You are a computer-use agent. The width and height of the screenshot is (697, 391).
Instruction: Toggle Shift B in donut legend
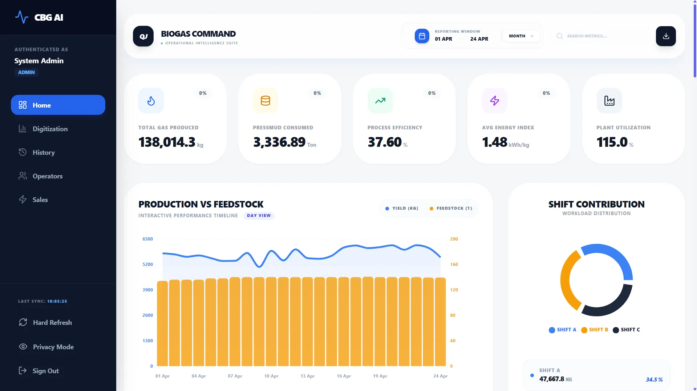595,330
